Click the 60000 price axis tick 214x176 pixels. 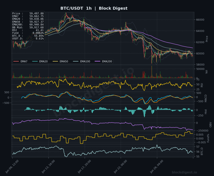click(x=200, y=53)
